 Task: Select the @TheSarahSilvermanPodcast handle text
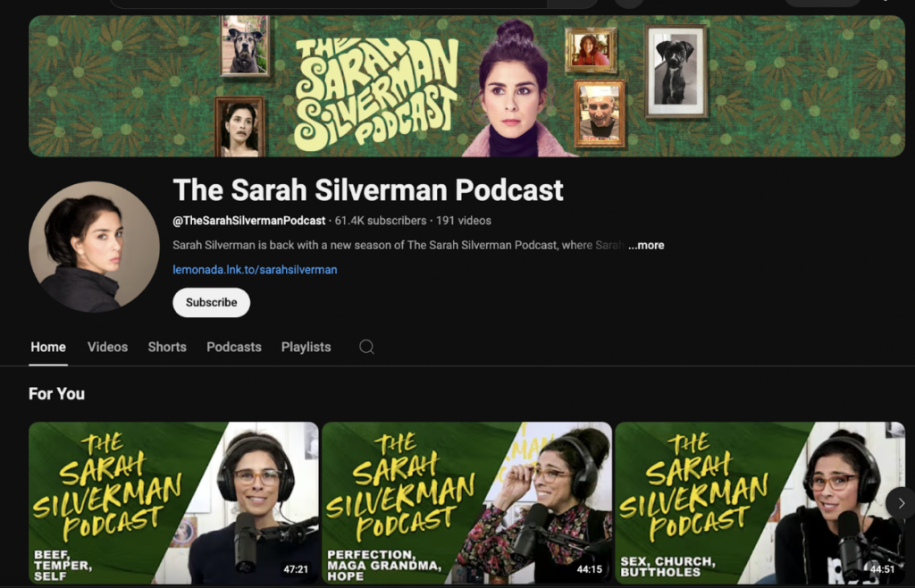pyautogui.click(x=249, y=221)
